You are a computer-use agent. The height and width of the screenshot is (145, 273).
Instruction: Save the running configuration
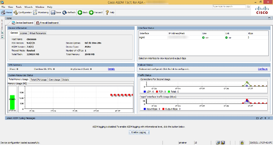click(x=56, y=12)
